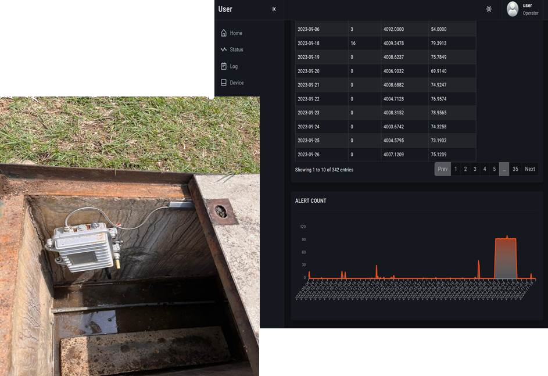Select the table row dated 2023-09-18

click(384, 42)
